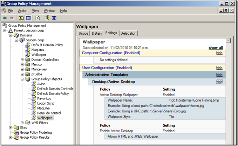Switch to the Details tab
This screenshot has width=238, height=146.
coord(97,33)
